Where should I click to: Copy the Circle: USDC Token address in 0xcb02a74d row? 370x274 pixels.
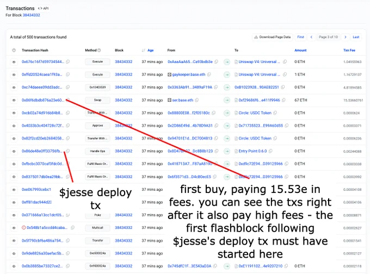275,113
